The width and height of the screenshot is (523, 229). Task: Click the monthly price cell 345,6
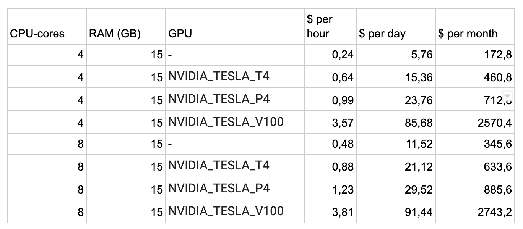pos(475,144)
